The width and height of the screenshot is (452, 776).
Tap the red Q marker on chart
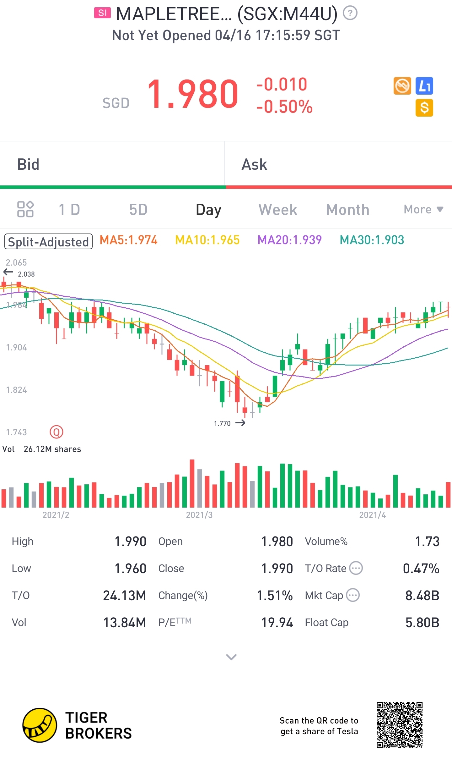tap(56, 432)
